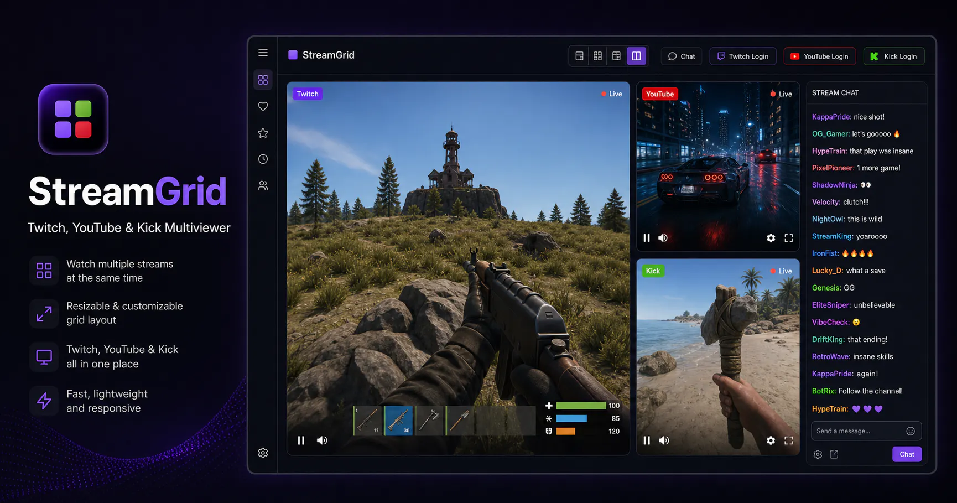Click the StreamGrid app logo tile

tap(73, 119)
